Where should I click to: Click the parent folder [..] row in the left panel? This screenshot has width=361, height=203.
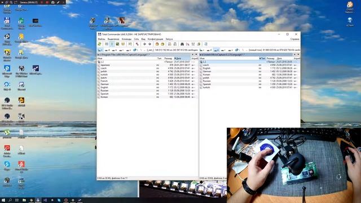[x=147, y=62]
